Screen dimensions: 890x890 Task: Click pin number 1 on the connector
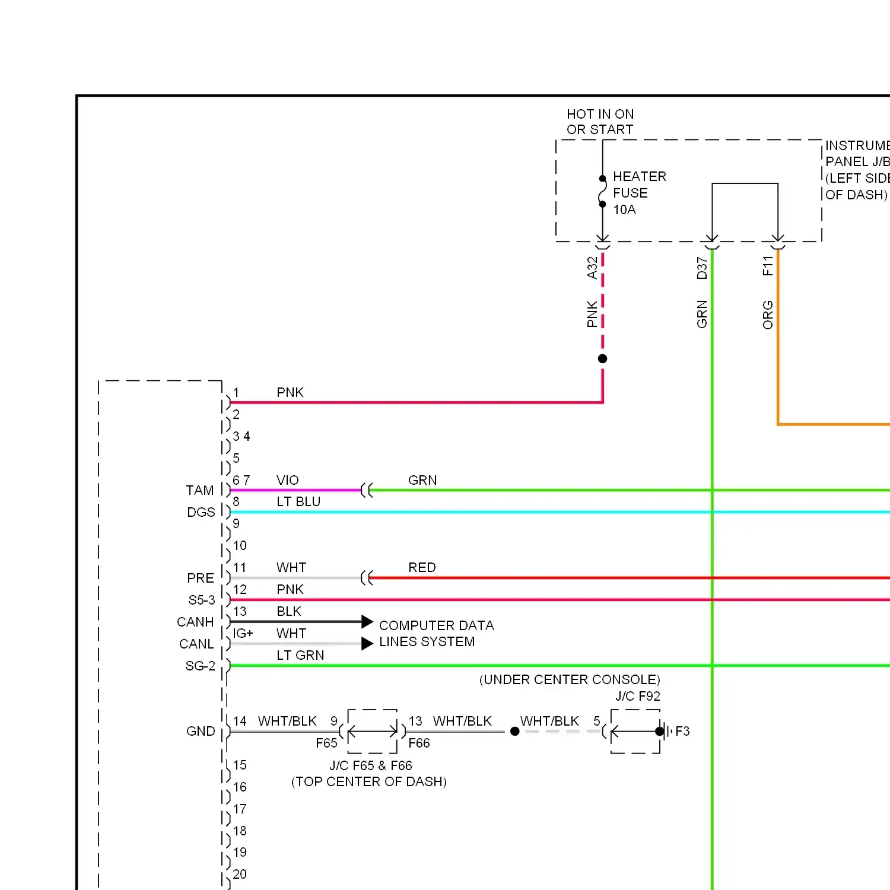[236, 392]
